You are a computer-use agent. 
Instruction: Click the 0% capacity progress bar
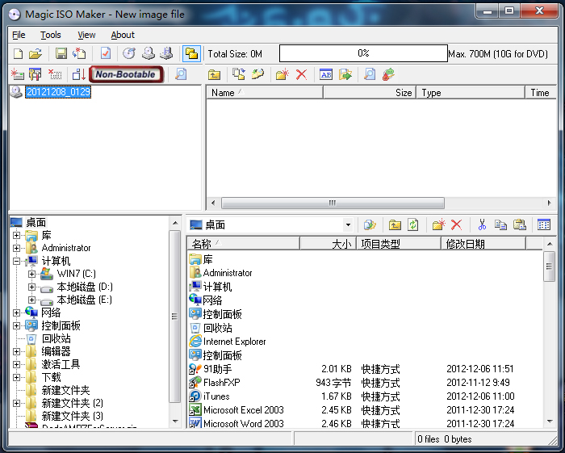coord(363,53)
